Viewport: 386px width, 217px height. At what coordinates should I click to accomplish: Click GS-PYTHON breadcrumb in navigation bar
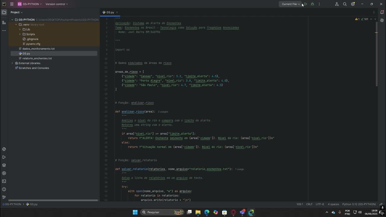[x=12, y=204]
